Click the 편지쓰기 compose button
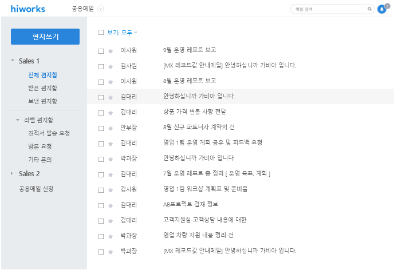 (45, 37)
